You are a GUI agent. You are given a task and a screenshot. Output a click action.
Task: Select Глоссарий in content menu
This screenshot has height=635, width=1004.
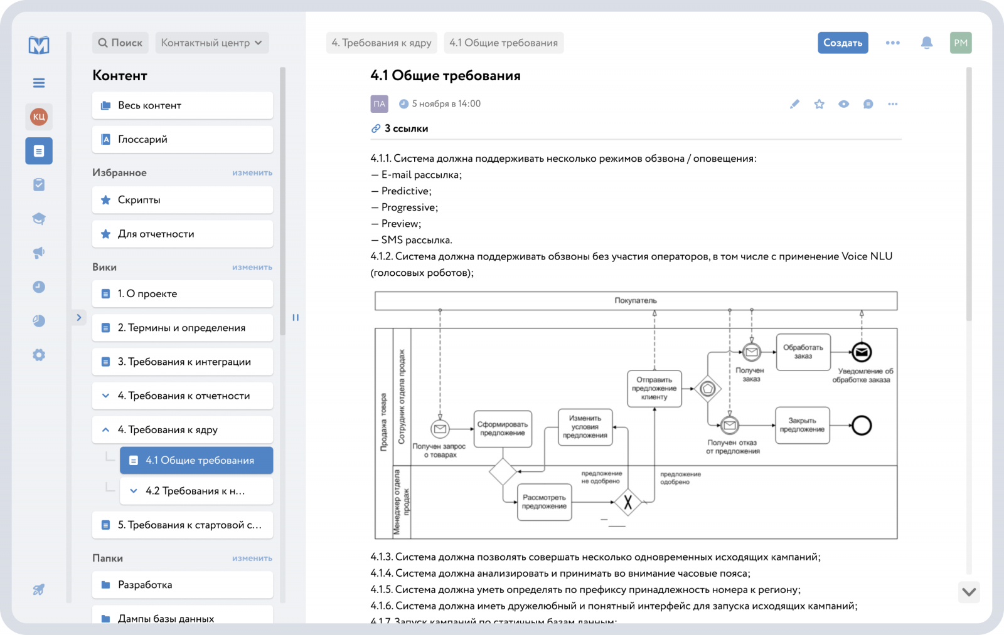pos(182,139)
